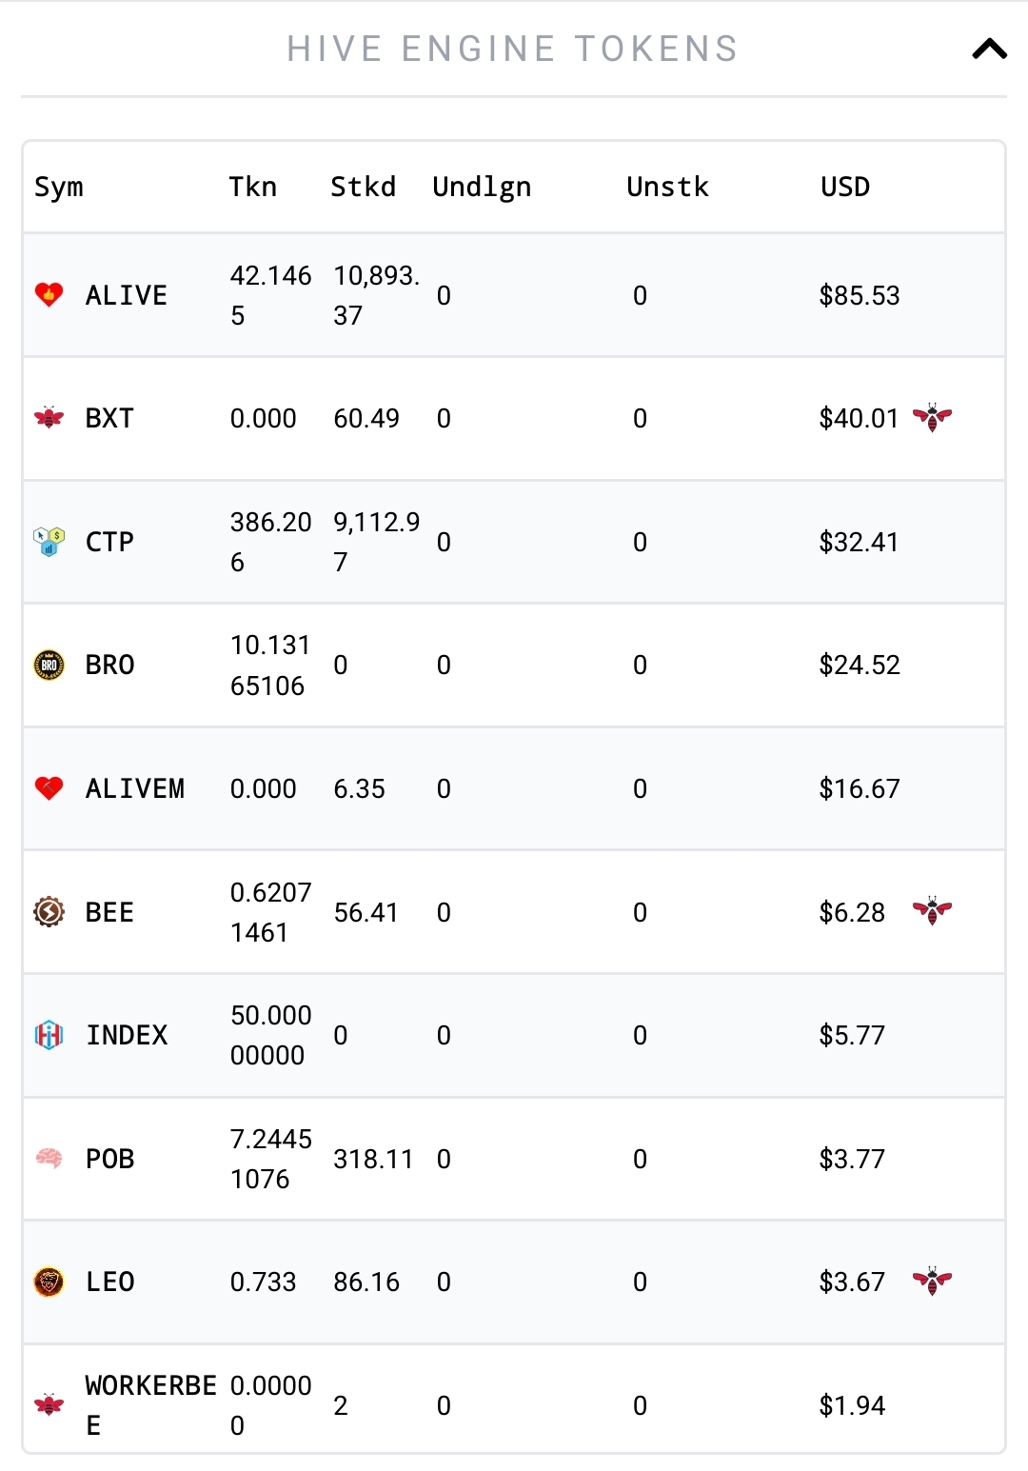Click the CTP hexagon token icon

pos(49,541)
